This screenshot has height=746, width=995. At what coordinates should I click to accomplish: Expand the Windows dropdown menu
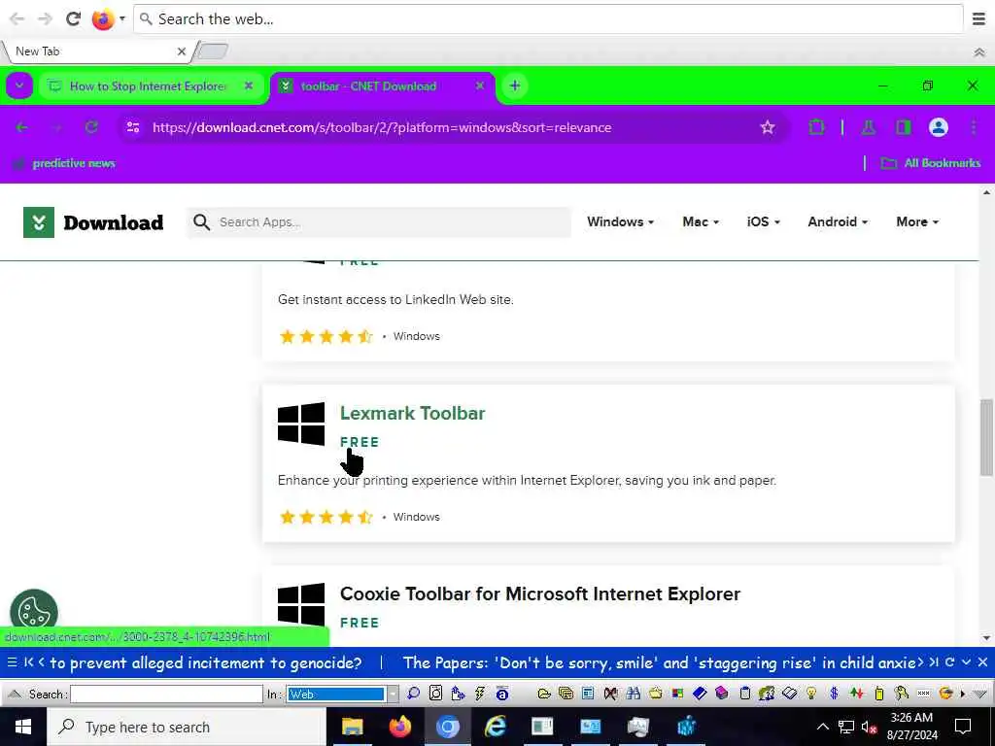click(x=620, y=221)
